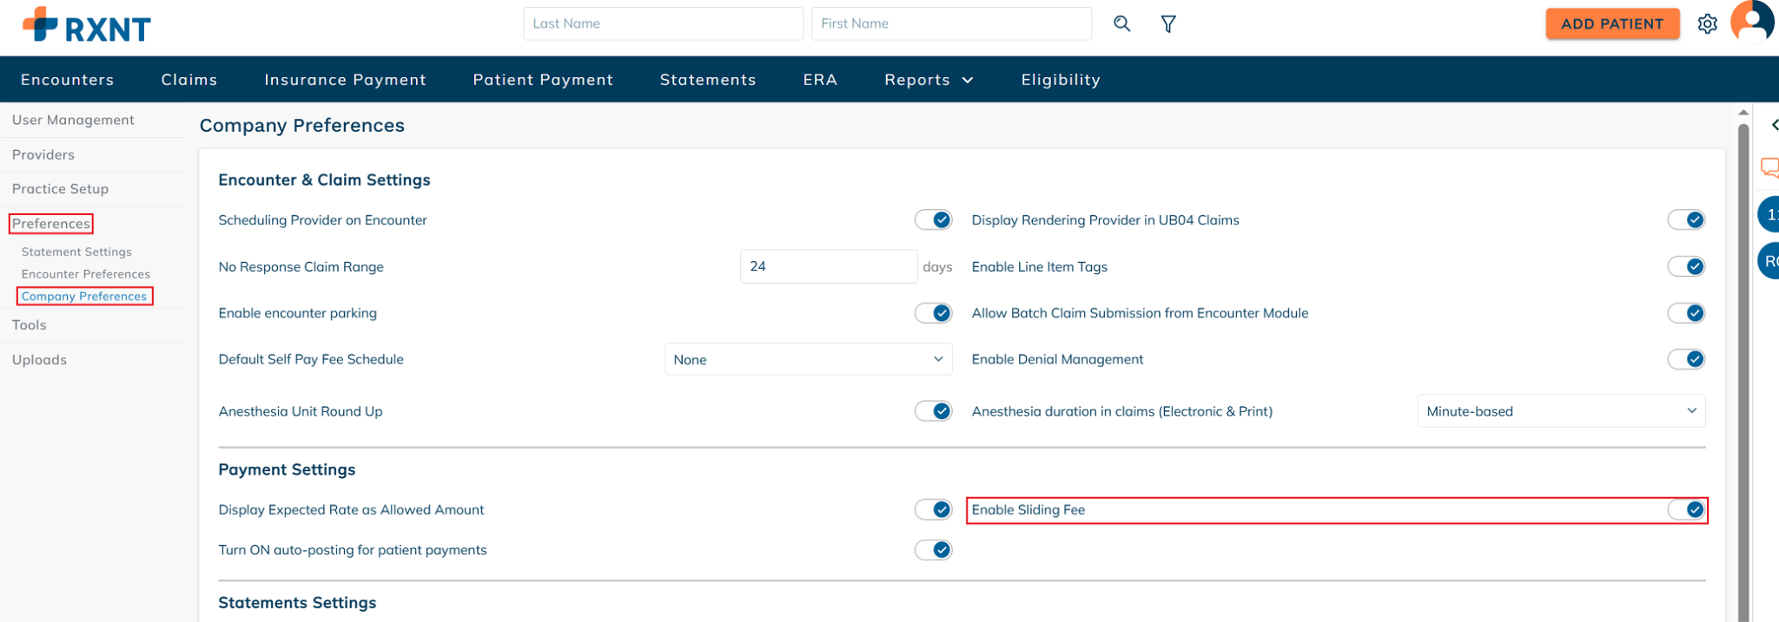Open Uploads in sidebar
Screen dimensions: 1779x622
point(39,359)
